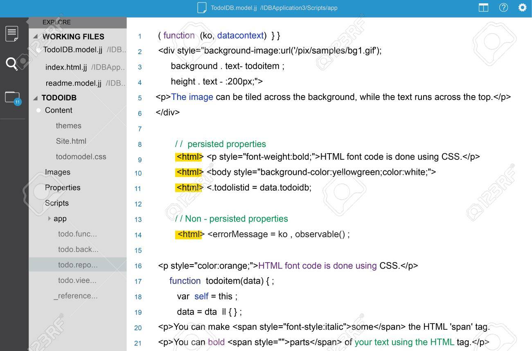Viewport: 532px width, 351px height.
Task: Open todo.viee... file
Action: point(77,281)
